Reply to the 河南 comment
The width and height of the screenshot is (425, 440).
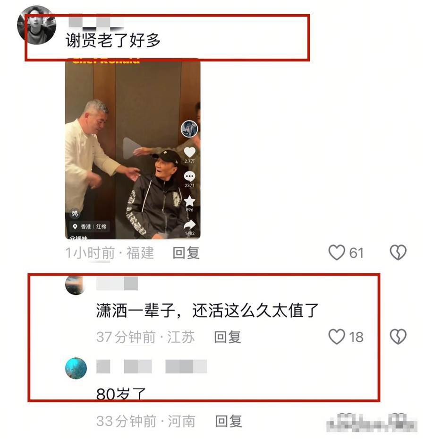(228, 421)
